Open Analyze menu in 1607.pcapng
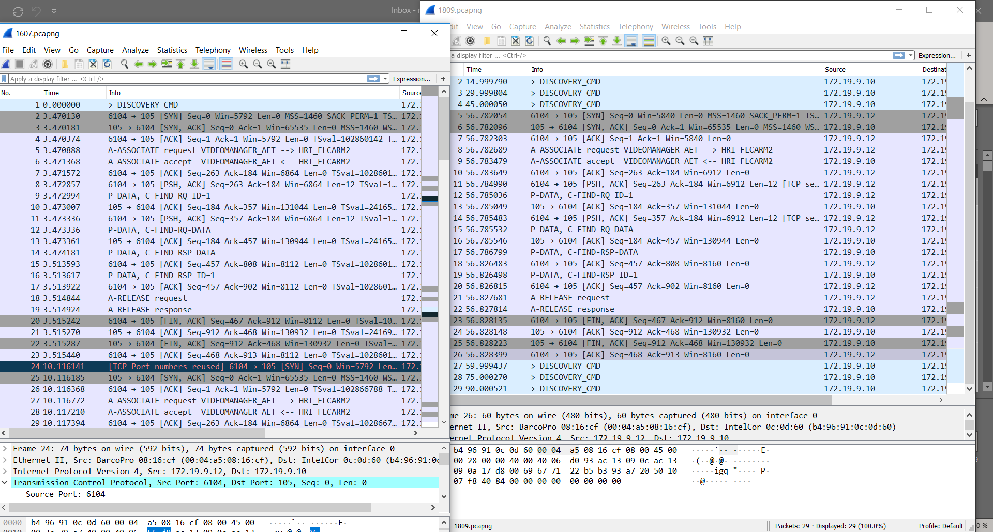The width and height of the screenshot is (993, 532). tap(136, 50)
